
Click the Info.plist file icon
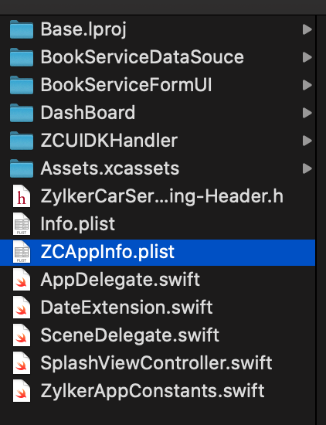(22, 224)
